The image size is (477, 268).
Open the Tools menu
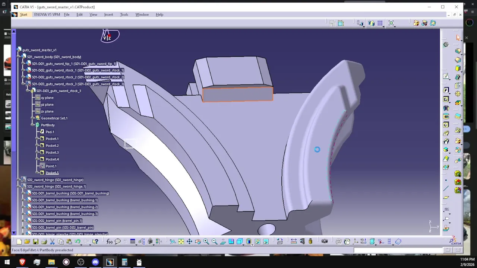pyautogui.click(x=124, y=15)
